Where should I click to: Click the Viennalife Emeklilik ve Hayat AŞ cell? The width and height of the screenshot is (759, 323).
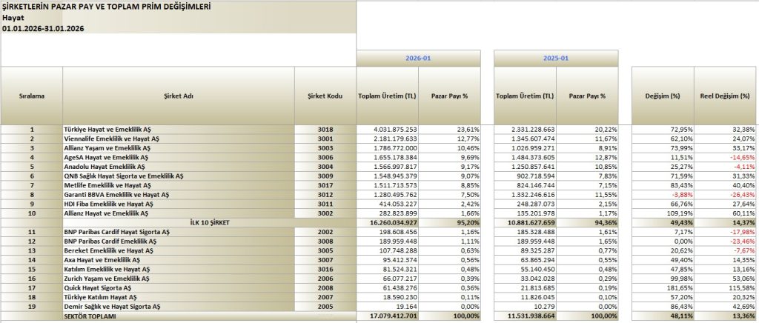point(113,138)
